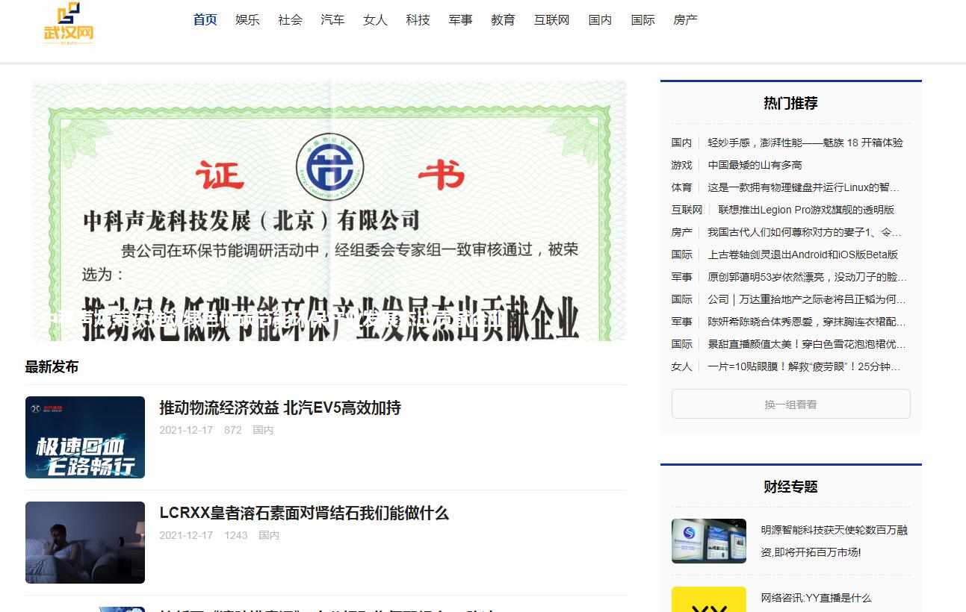Image resolution: width=966 pixels, height=612 pixels.
Task: Select the 科技 menu item
Action: coord(418,20)
